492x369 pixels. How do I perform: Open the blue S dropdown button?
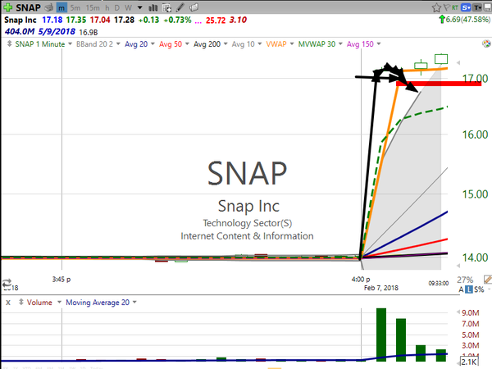click(x=466, y=7)
